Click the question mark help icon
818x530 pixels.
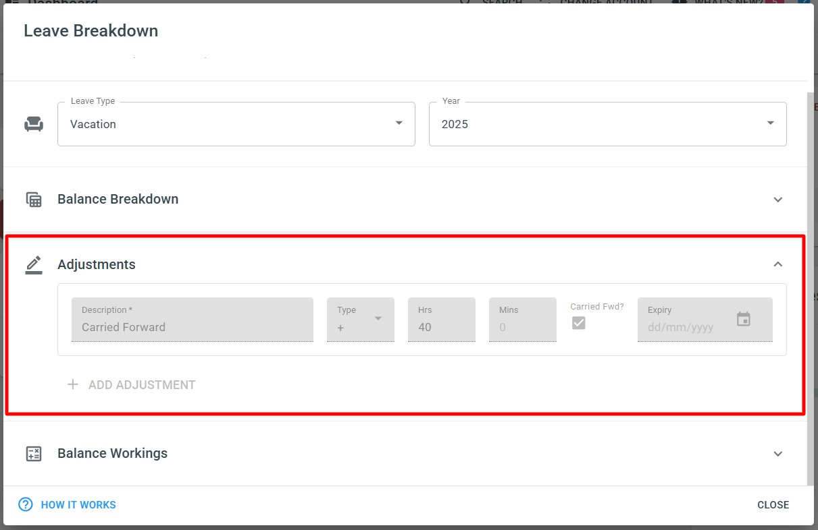26,504
